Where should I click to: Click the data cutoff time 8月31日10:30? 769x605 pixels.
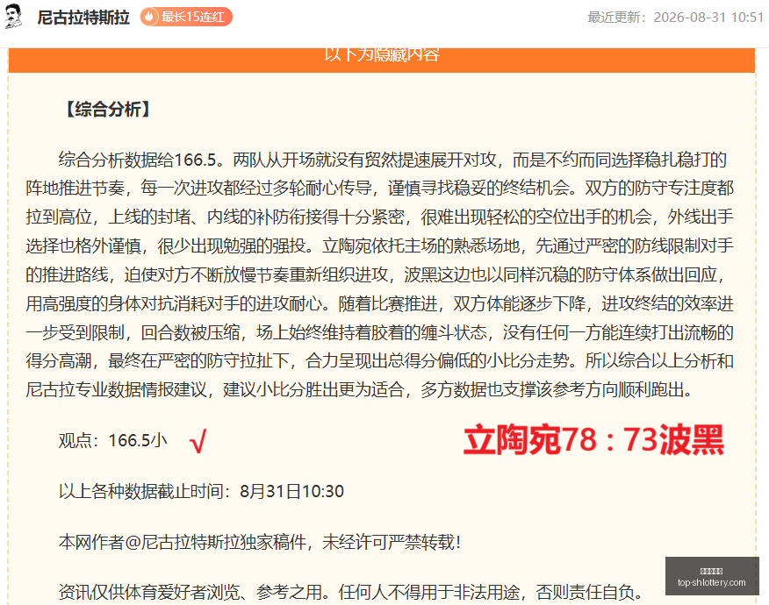(291, 491)
